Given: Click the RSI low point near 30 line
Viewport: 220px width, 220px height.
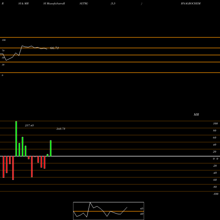Looking at the screenshot, I should tap(6, 60).
